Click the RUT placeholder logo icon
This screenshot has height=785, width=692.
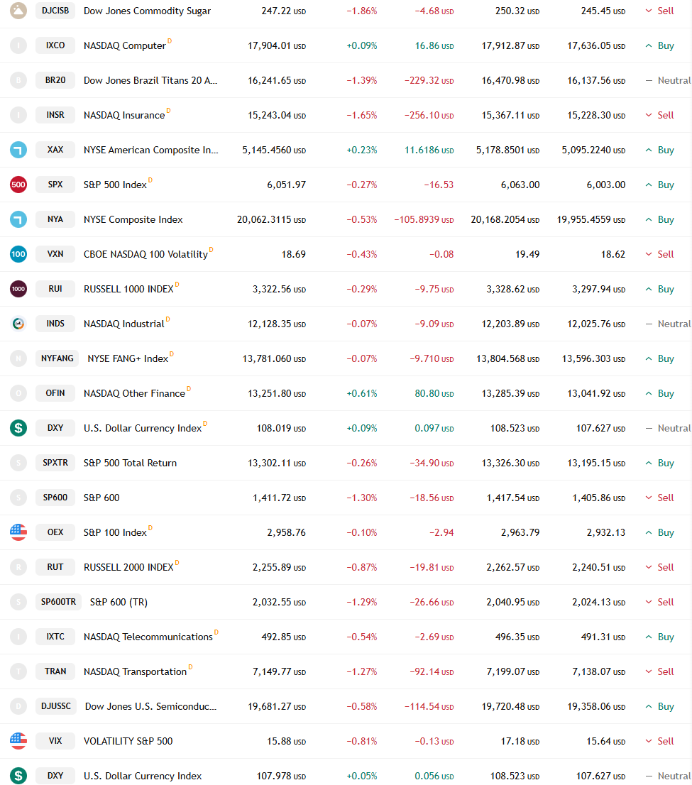[x=18, y=567]
